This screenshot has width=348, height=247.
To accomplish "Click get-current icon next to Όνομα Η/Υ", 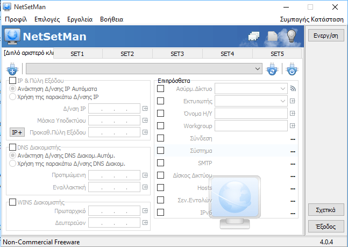I will pyautogui.click(x=293, y=114).
